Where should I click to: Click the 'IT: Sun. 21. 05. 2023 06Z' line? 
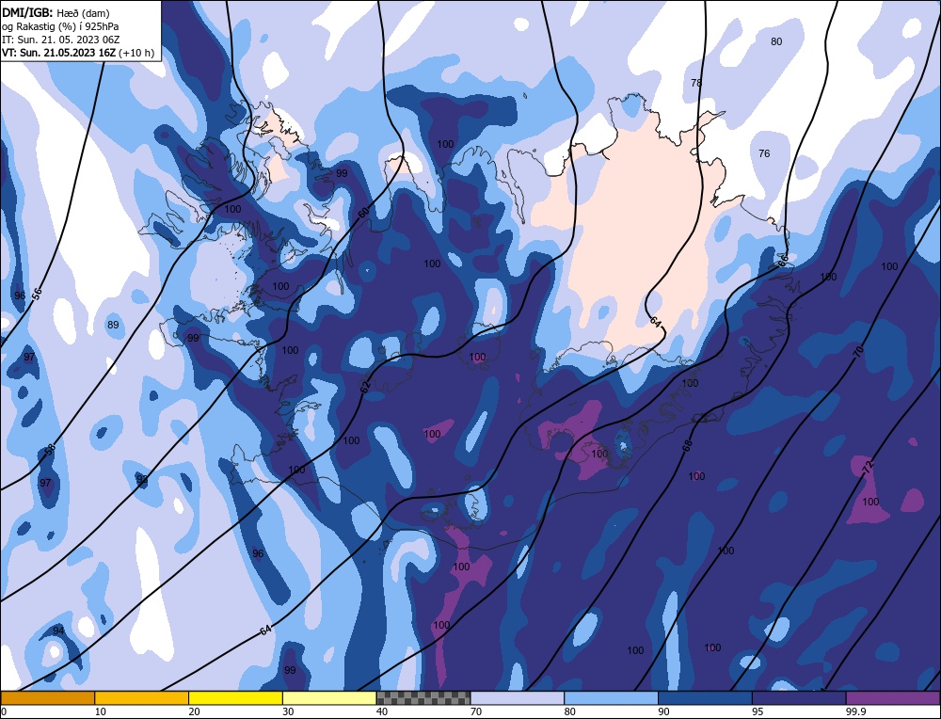point(60,40)
